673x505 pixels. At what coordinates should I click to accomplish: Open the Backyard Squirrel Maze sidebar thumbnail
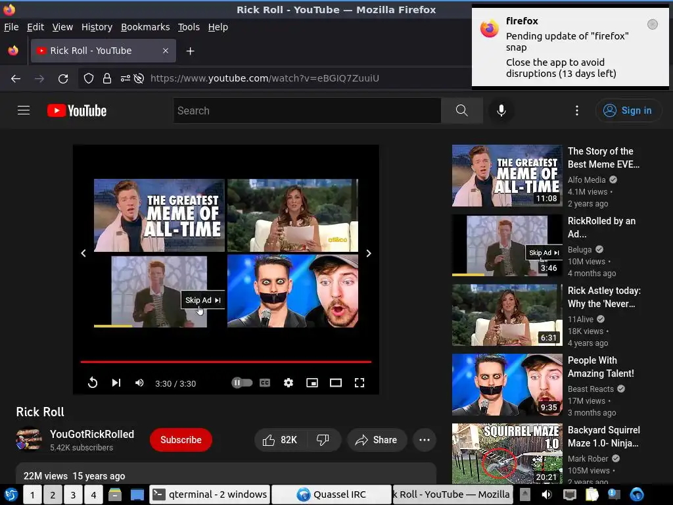(x=507, y=454)
